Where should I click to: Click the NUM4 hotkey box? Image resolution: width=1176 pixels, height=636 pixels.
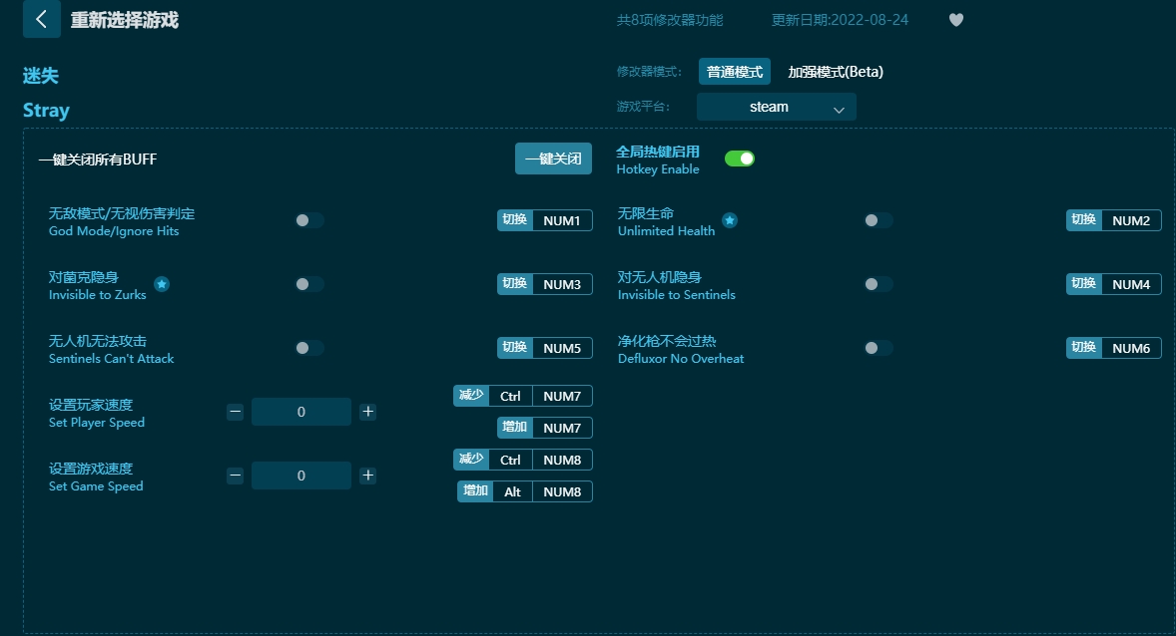(1131, 284)
